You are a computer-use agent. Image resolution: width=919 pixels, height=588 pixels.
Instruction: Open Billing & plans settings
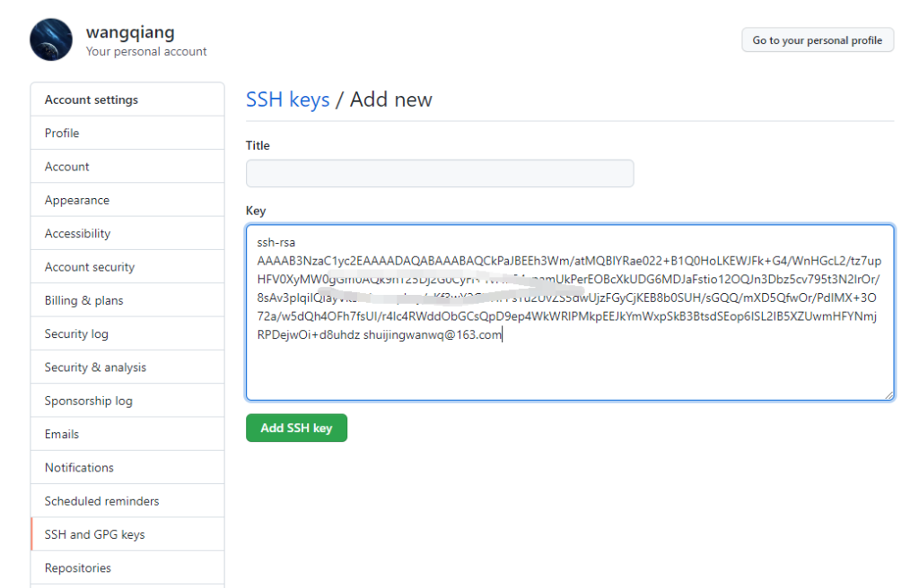[x=83, y=299]
